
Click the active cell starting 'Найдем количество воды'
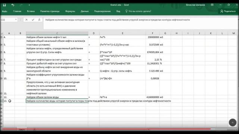pos(57,101)
